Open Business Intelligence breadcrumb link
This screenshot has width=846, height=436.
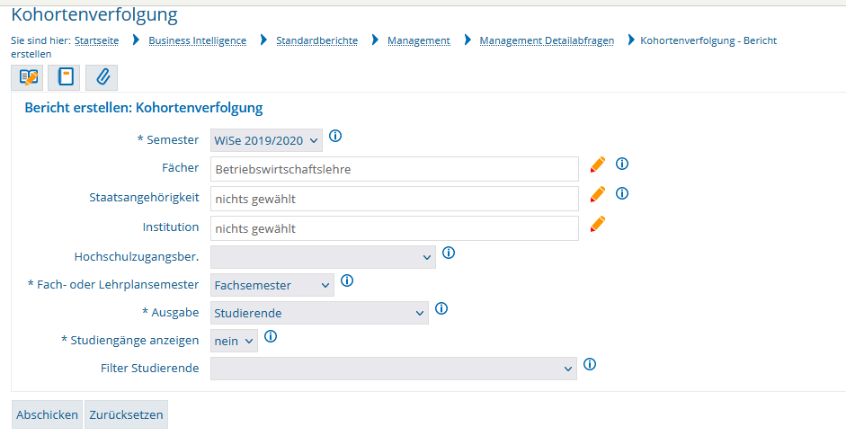(x=197, y=41)
